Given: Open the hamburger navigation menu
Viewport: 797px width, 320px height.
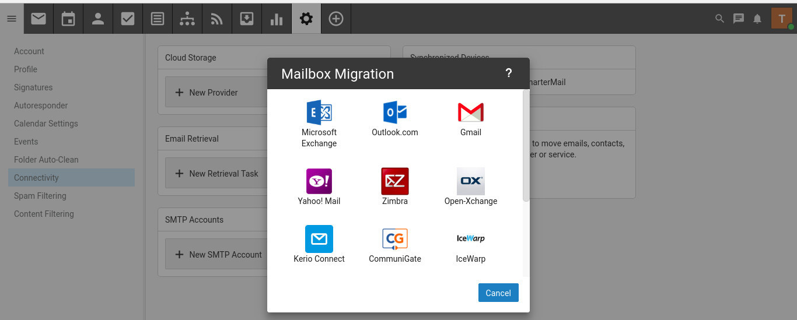Looking at the screenshot, I should tap(12, 19).
